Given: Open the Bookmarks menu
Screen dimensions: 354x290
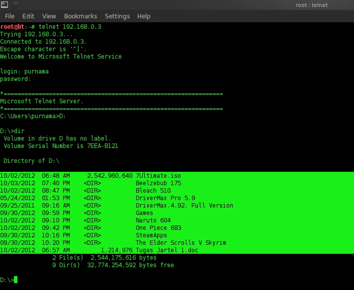Looking at the screenshot, I should point(81,16).
